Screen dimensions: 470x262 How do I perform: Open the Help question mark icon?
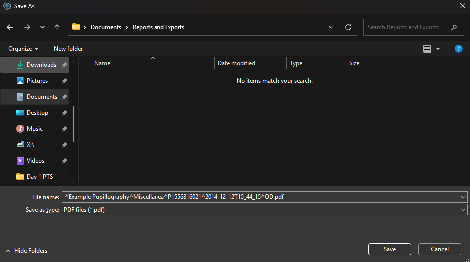click(x=458, y=49)
